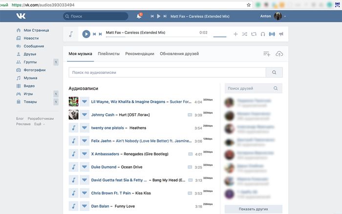Click the VK logo in header
Image resolution: width=342 pixels, height=214 pixels.
pos(21,16)
